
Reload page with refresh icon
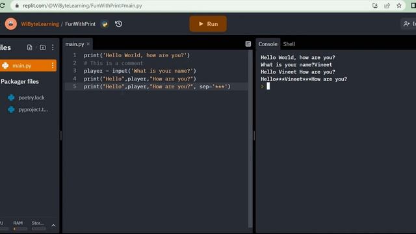(3, 6)
